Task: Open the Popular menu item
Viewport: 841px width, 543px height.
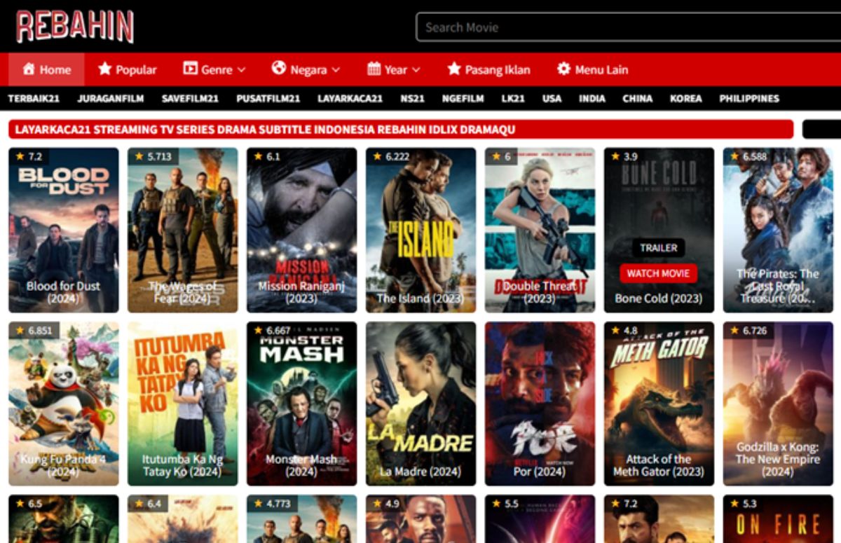Action: (128, 69)
